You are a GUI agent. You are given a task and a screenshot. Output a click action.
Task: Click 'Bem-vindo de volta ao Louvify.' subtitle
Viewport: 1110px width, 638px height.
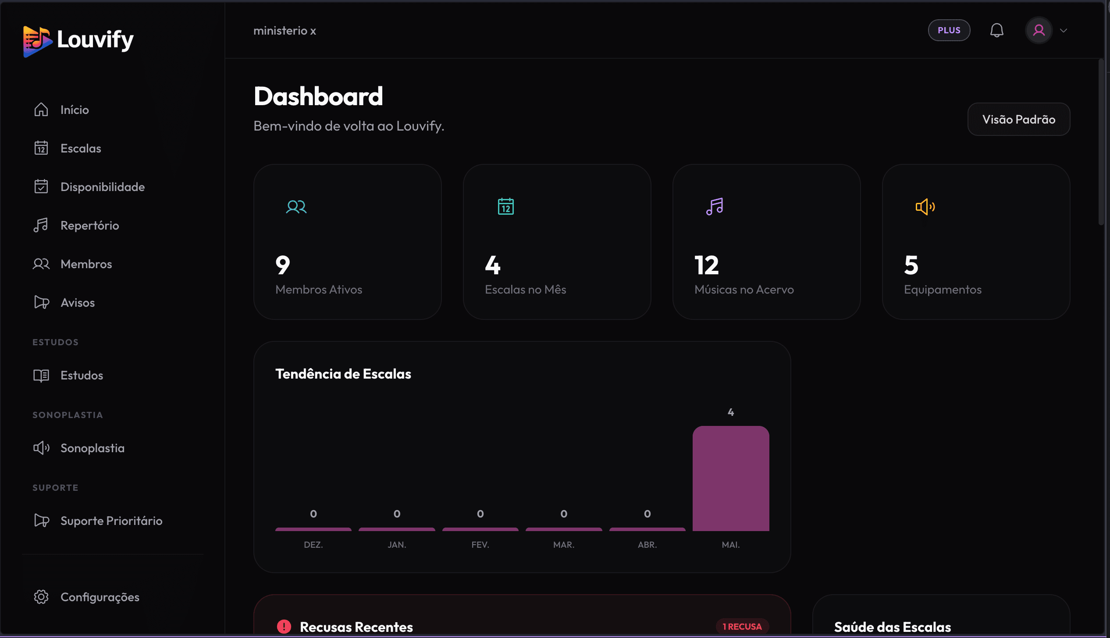[x=349, y=126]
